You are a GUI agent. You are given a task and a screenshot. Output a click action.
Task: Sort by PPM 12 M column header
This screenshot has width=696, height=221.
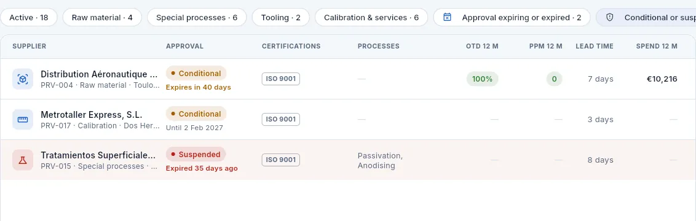(545, 46)
